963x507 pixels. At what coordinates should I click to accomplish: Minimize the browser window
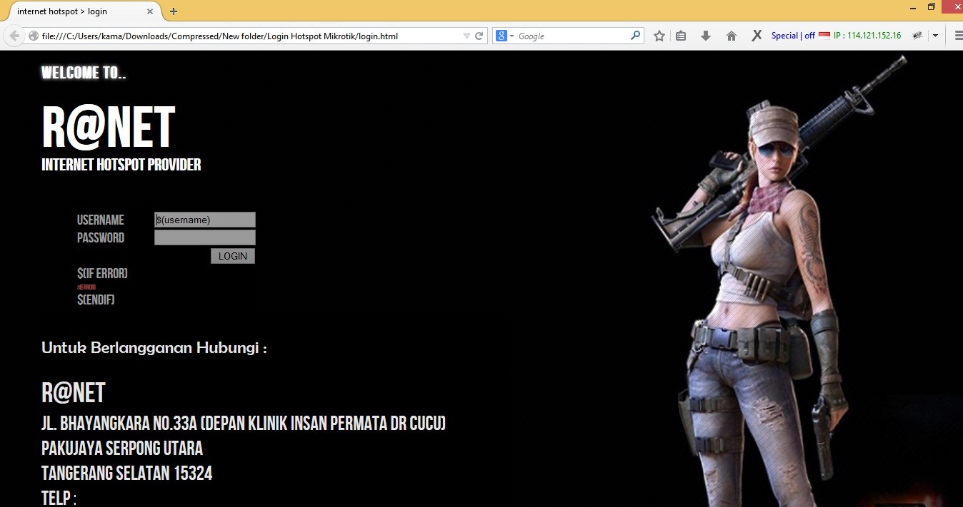coord(913,7)
